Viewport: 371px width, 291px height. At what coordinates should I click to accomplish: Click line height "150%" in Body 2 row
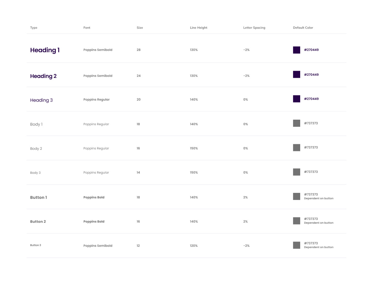click(x=194, y=148)
